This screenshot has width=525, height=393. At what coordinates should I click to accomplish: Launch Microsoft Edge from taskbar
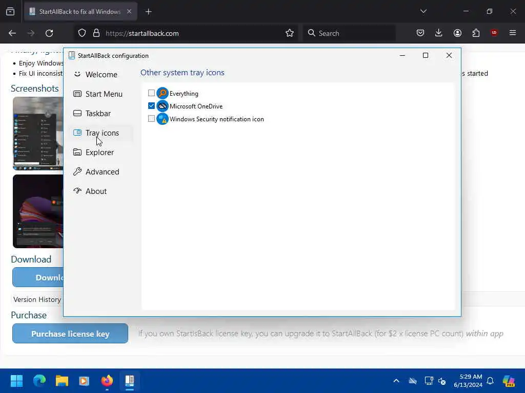point(39,381)
